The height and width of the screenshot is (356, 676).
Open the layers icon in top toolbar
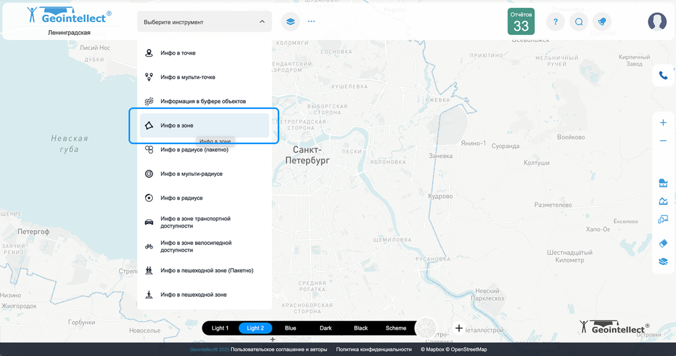pyautogui.click(x=290, y=22)
